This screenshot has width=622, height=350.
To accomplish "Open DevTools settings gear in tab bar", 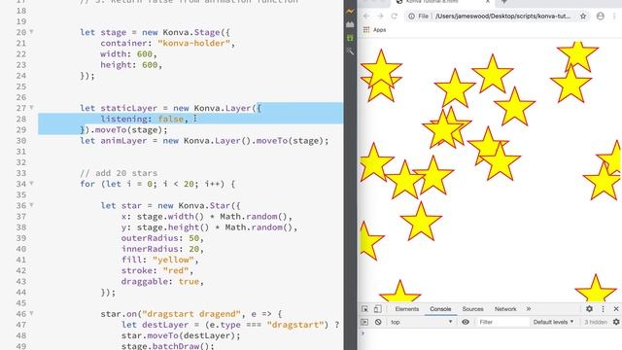I will [590, 309].
